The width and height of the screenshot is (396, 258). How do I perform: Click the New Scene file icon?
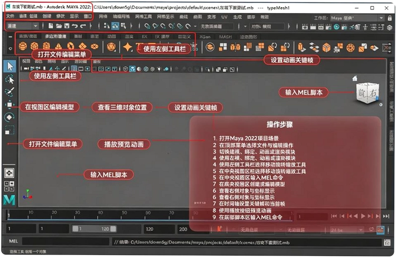point(51,26)
